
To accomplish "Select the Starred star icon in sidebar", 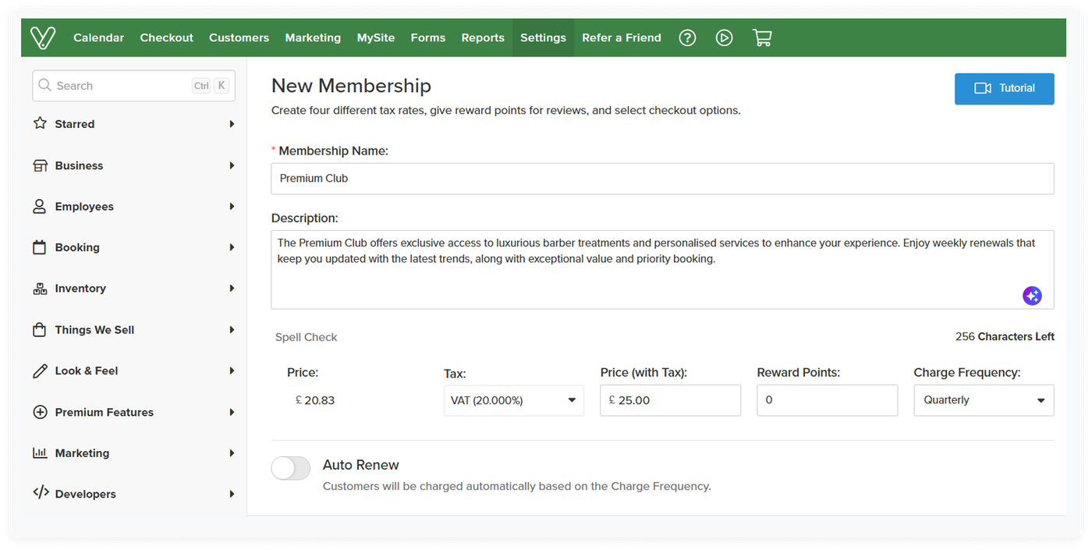I will tap(41, 123).
